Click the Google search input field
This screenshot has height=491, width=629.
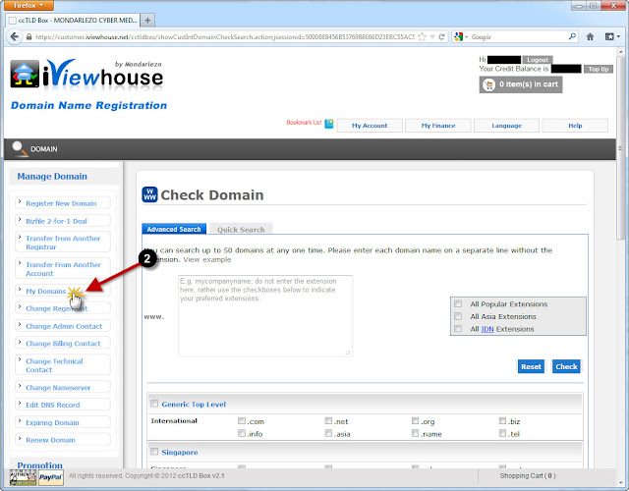(518, 37)
